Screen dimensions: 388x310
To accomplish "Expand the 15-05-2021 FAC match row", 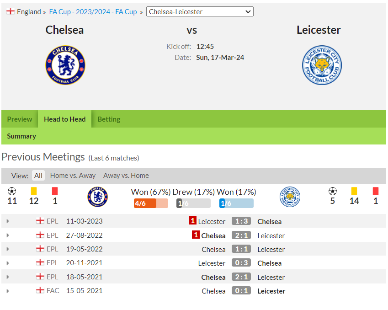I will (8, 291).
